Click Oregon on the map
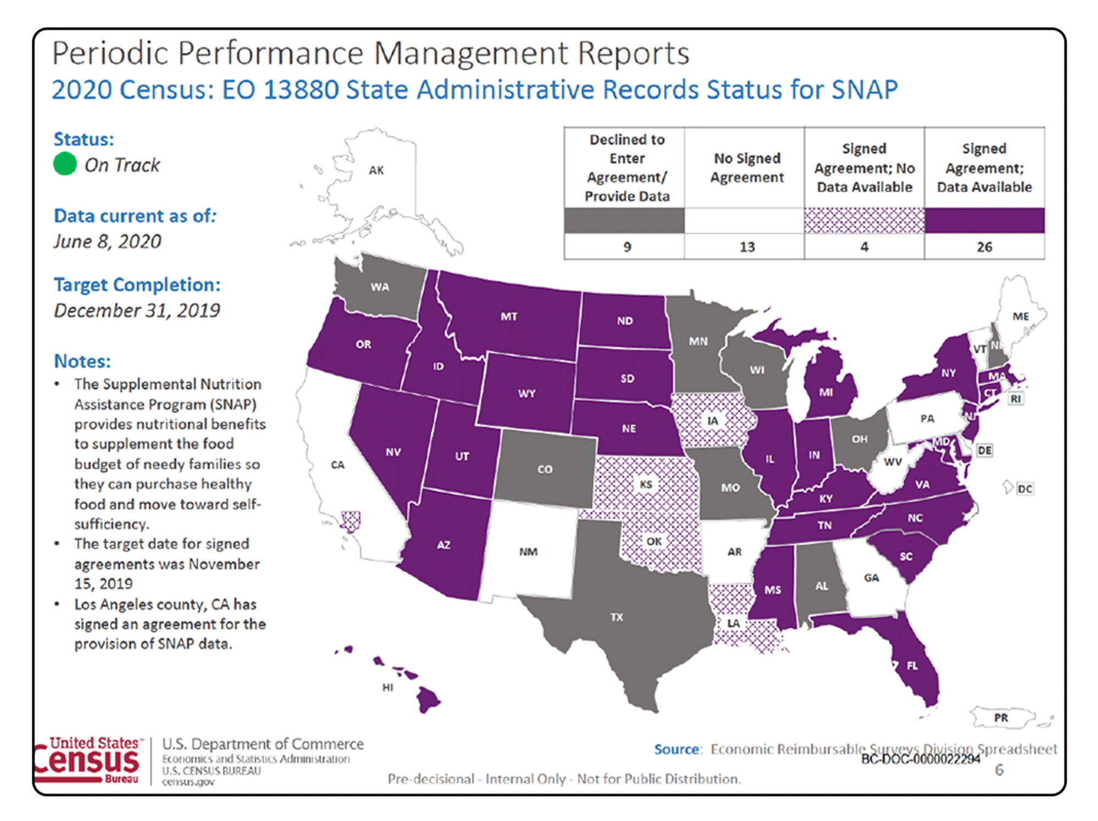This screenshot has width=1098, height=821. 362,344
